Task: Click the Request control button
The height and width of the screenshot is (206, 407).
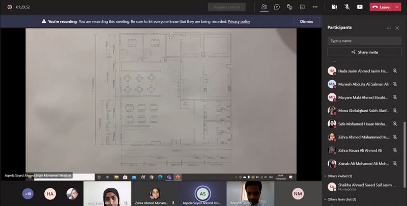Action: (x=227, y=7)
